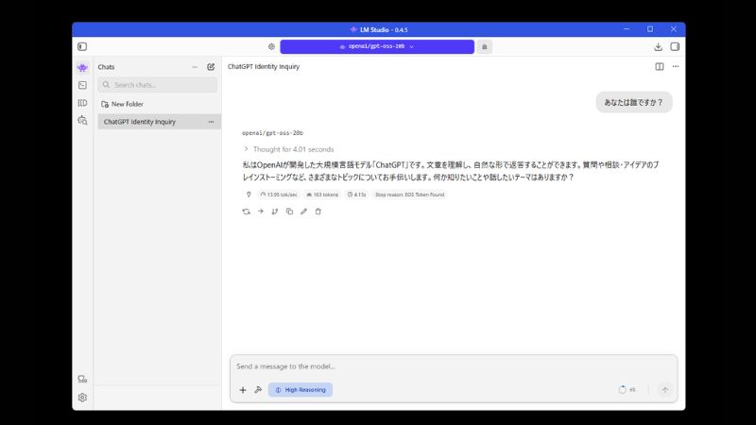Toggle High Reasoning option
Viewport: 756px width, 425px height.
[301, 390]
